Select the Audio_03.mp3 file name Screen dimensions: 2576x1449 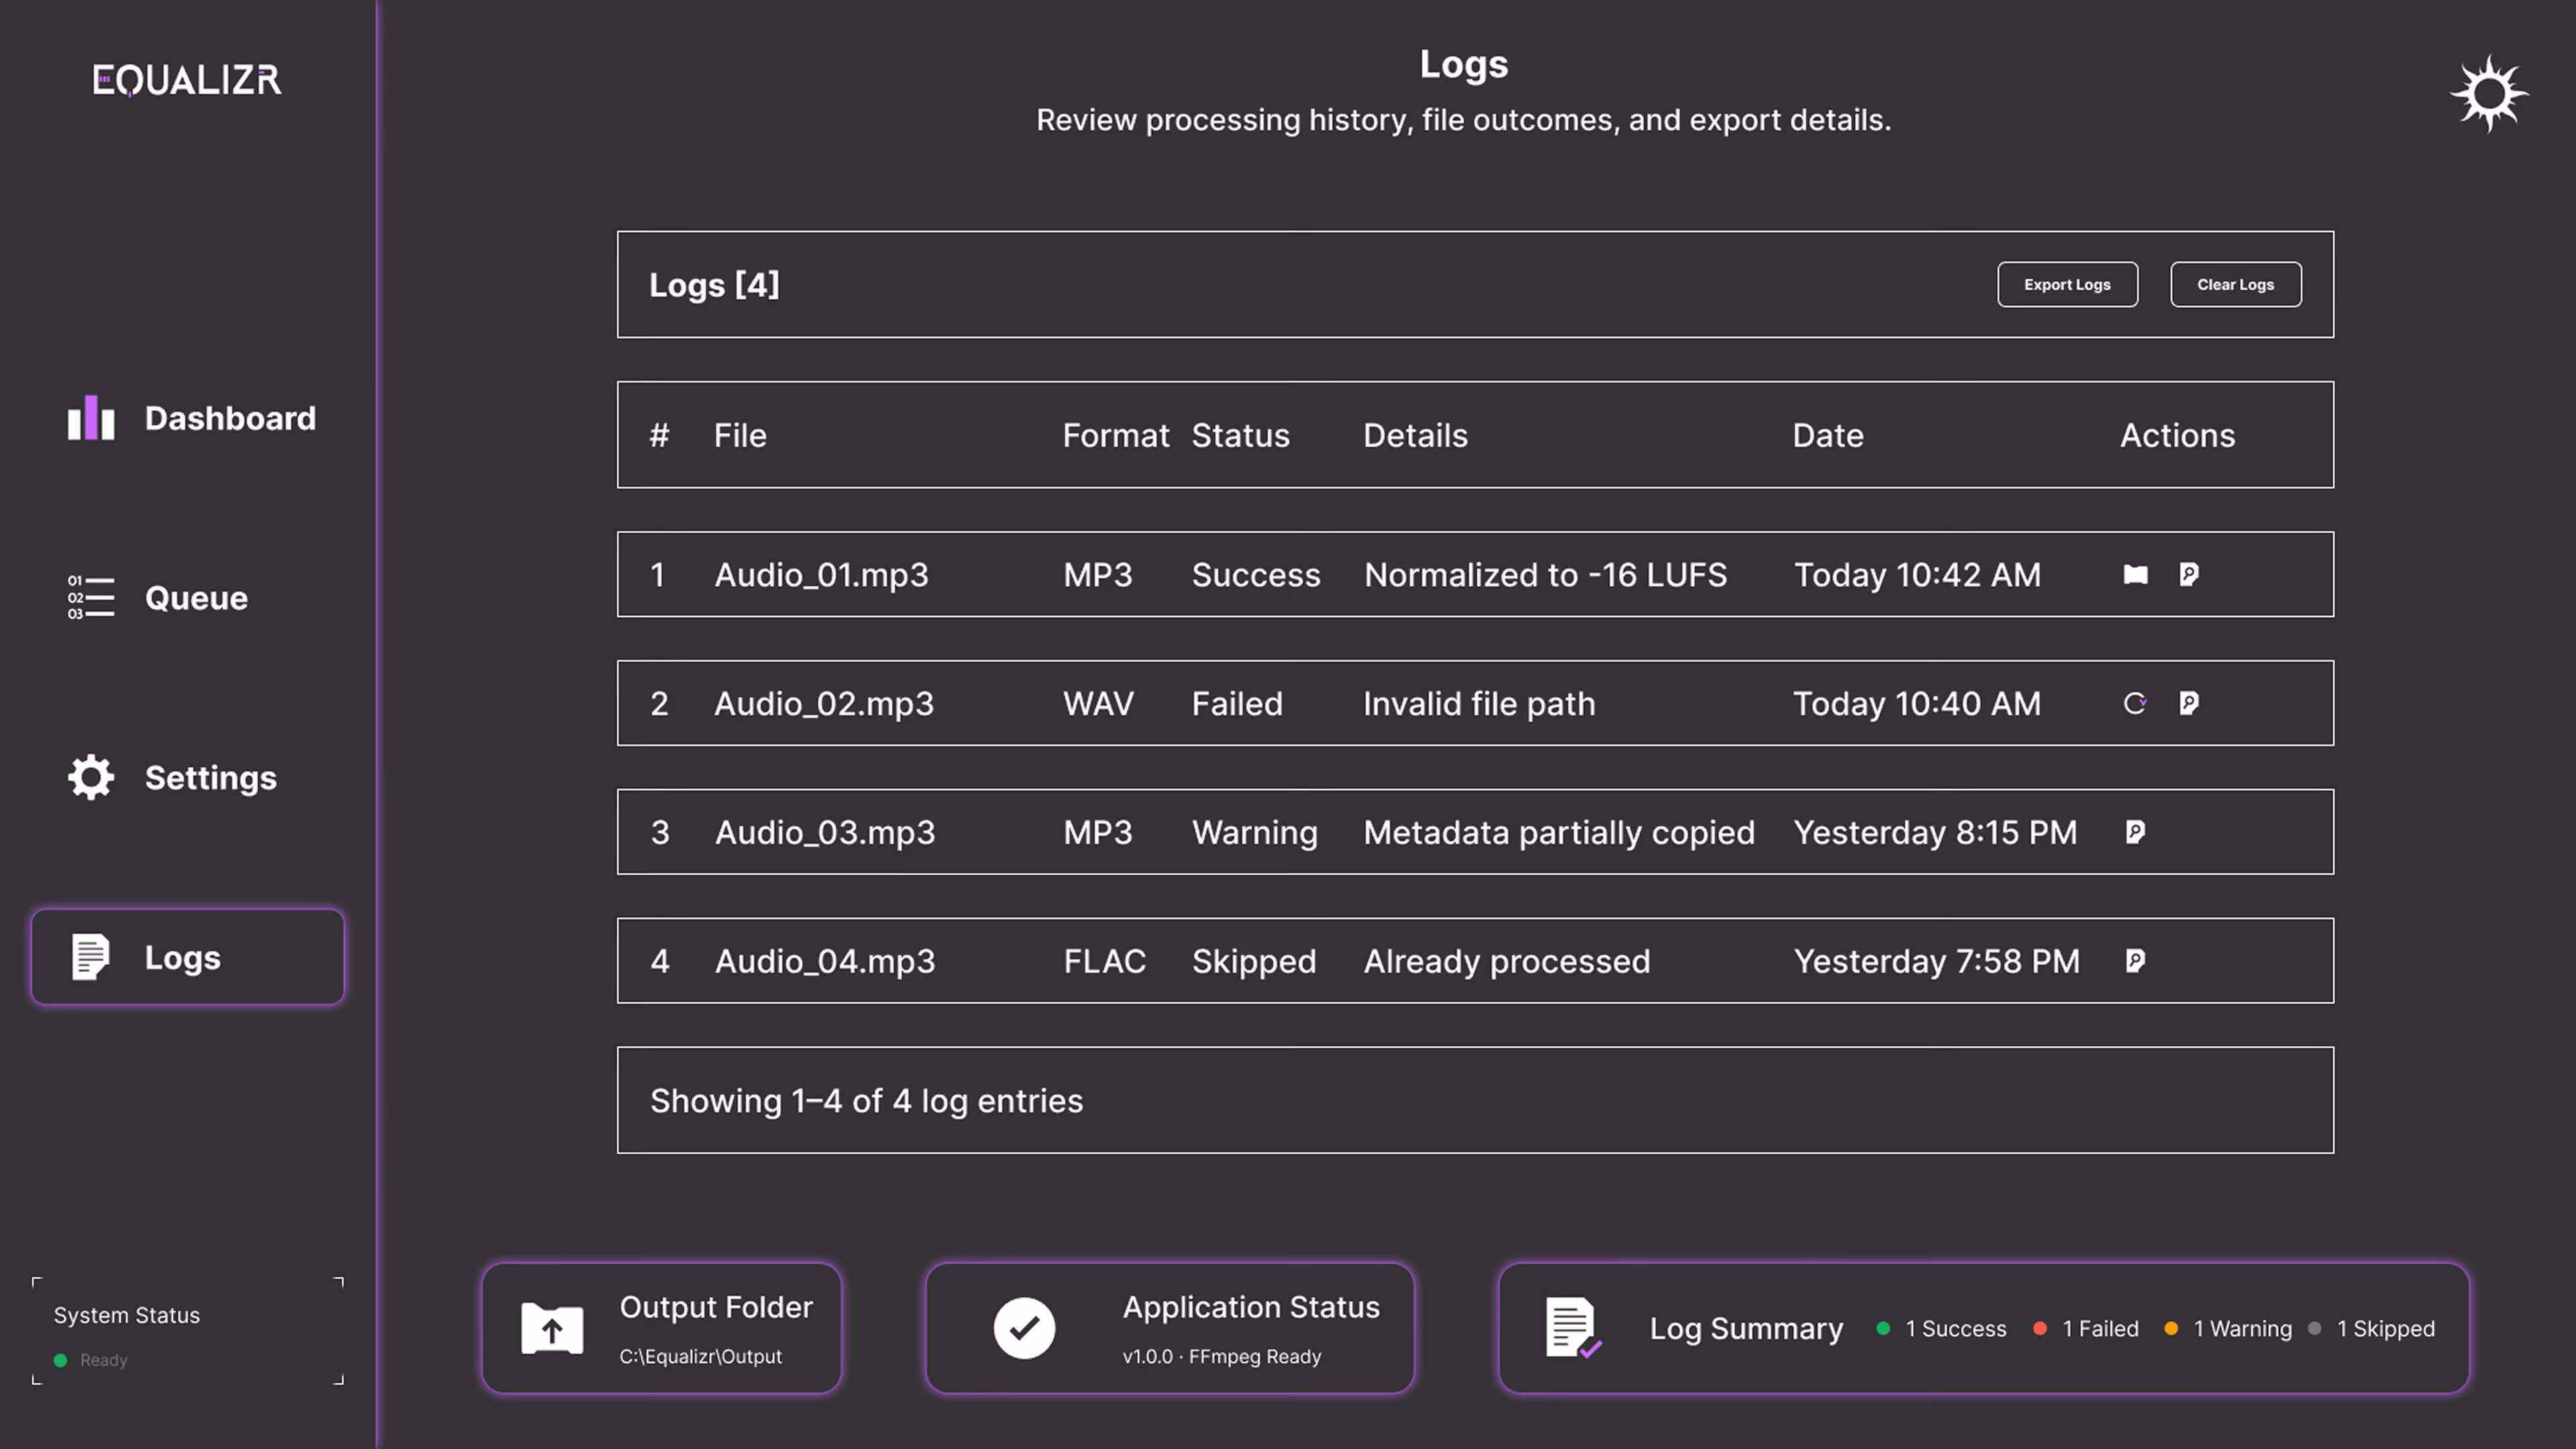[x=825, y=833]
